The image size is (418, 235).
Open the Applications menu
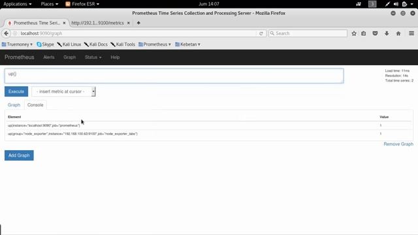[18, 4]
